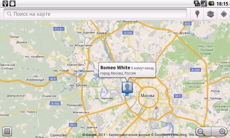Tap the Москва city label

click(x=147, y=95)
